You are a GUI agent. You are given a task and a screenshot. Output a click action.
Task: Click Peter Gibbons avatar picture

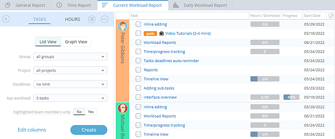tap(122, 26)
